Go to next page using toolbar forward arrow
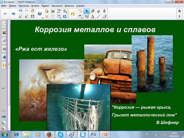Screen dimensions: 184x138 [13, 14]
